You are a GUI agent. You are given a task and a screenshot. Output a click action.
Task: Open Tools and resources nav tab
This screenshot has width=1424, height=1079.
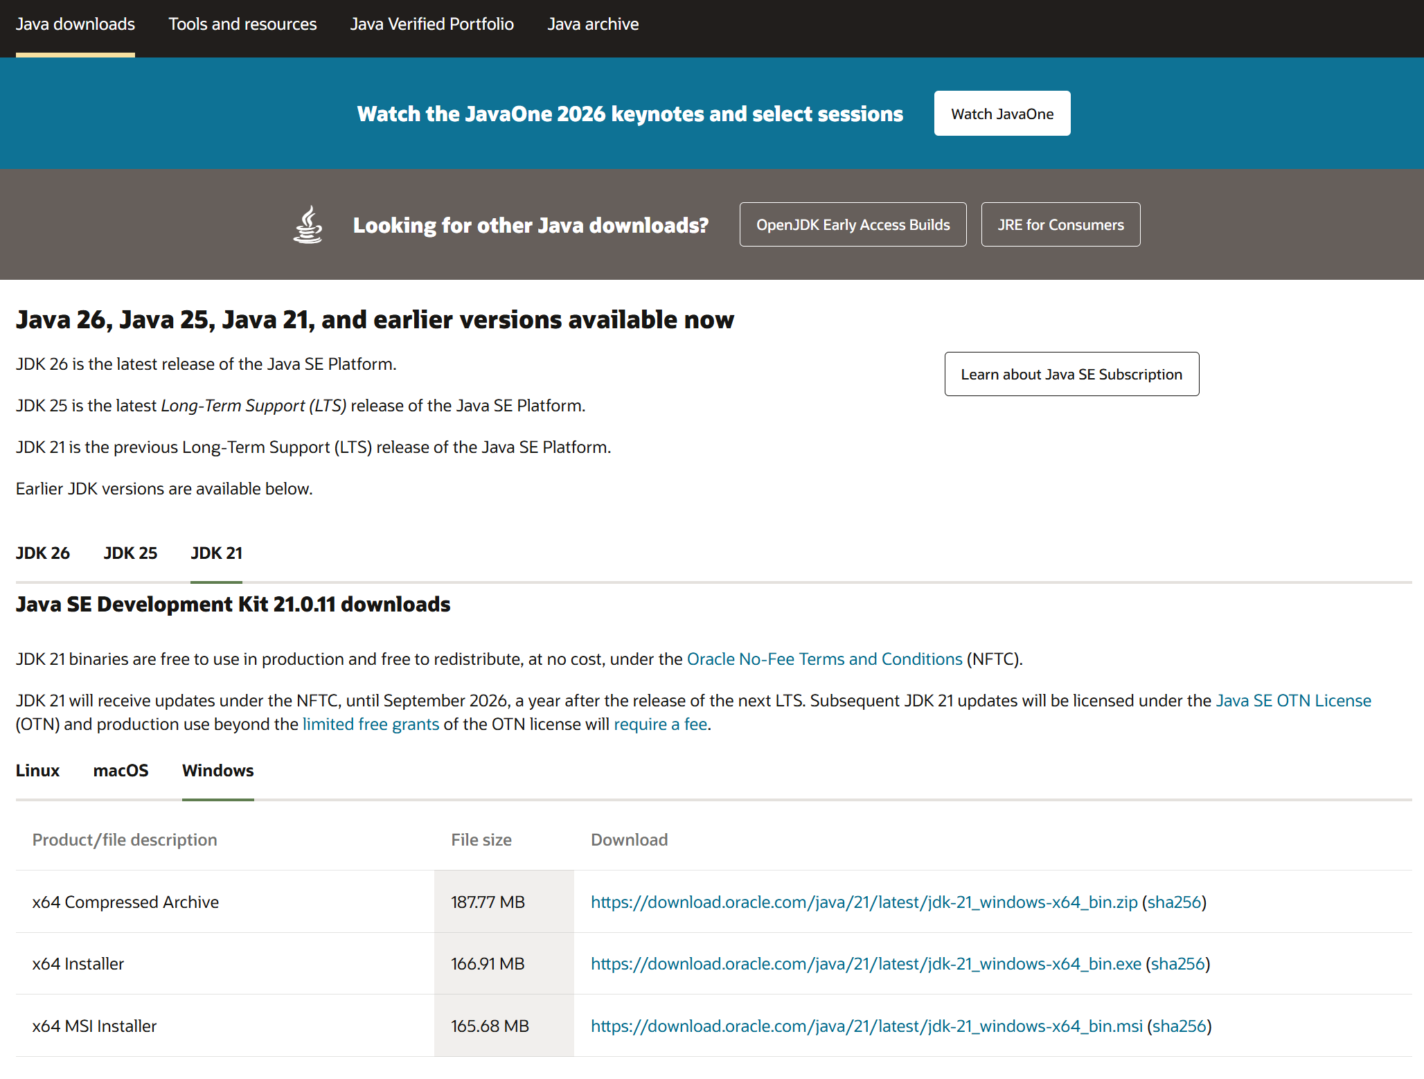(242, 24)
